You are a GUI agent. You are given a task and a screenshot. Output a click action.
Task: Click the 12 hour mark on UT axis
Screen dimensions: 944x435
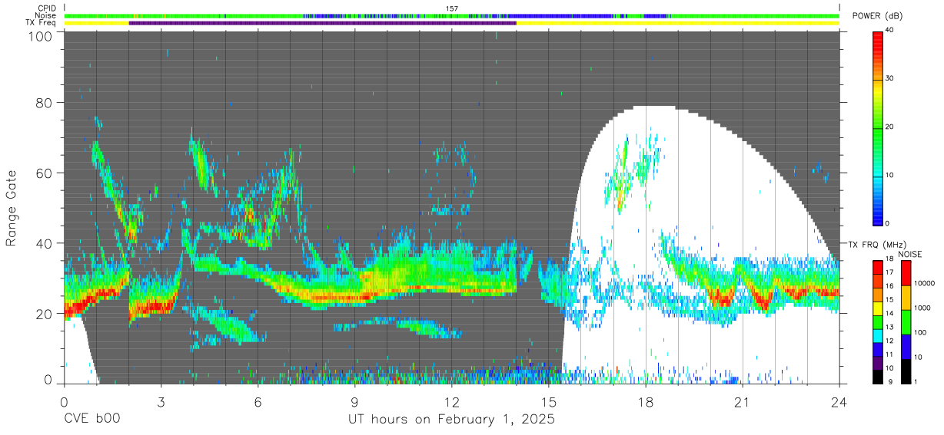pos(452,401)
